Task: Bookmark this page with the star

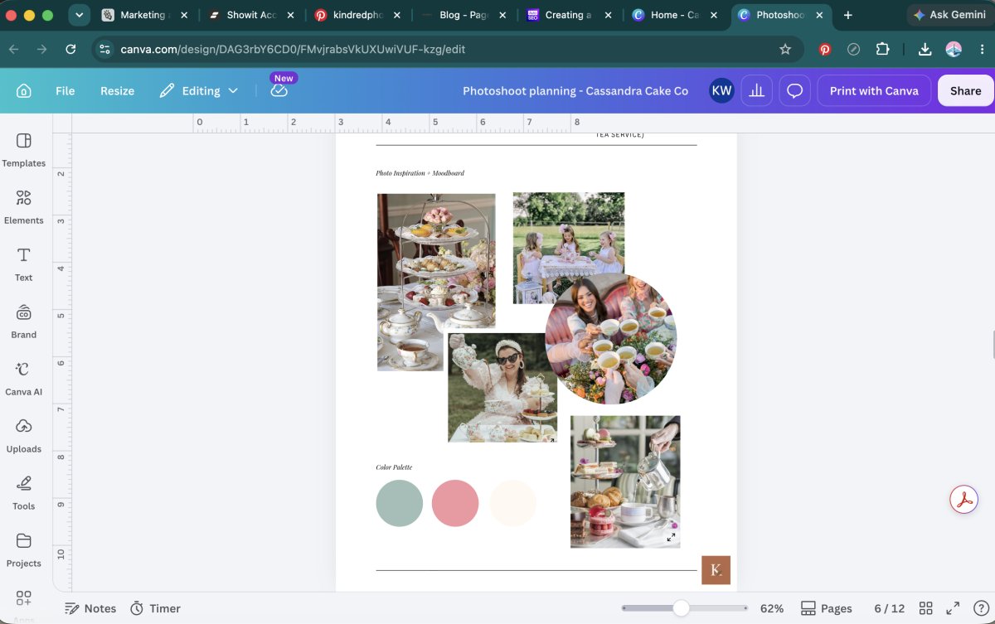Action: point(785,49)
